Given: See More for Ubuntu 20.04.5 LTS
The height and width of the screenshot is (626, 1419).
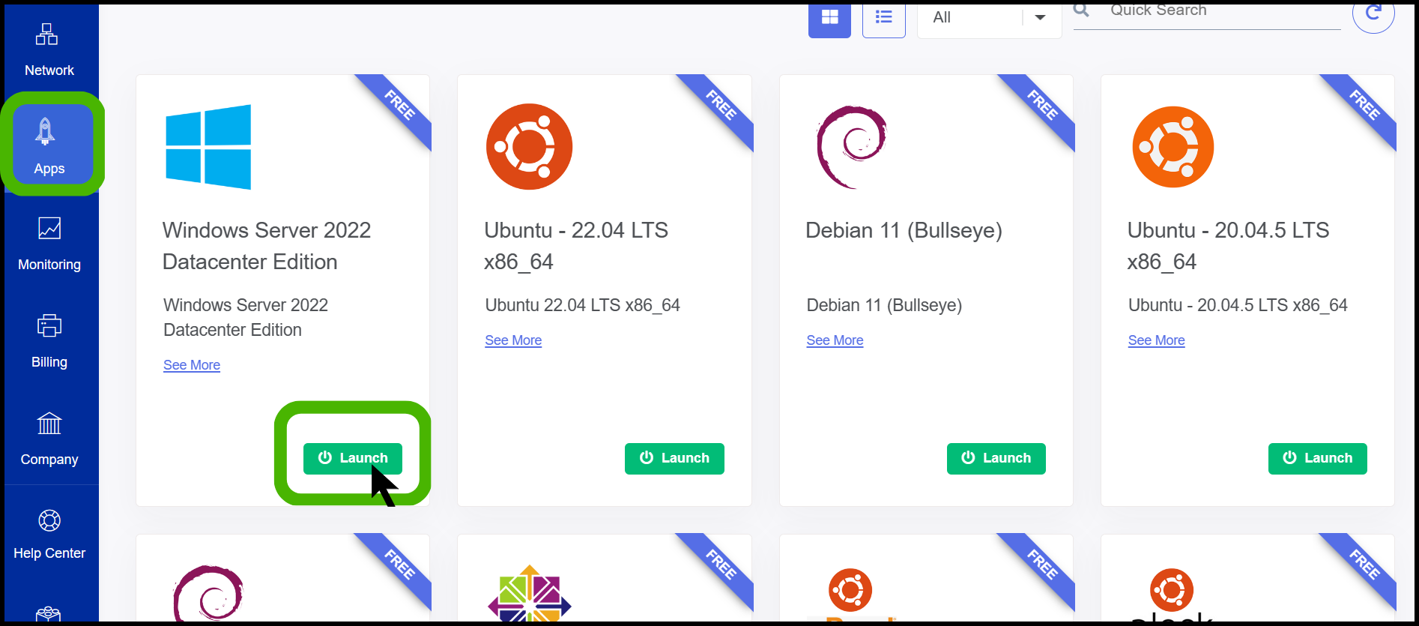Looking at the screenshot, I should [x=1156, y=340].
